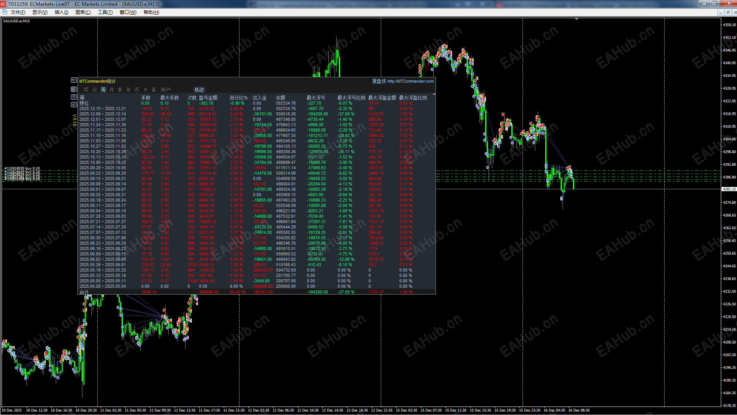Screen dimensions: 737x415
Task: Open the 窗口(W) menu
Action: pos(128,12)
